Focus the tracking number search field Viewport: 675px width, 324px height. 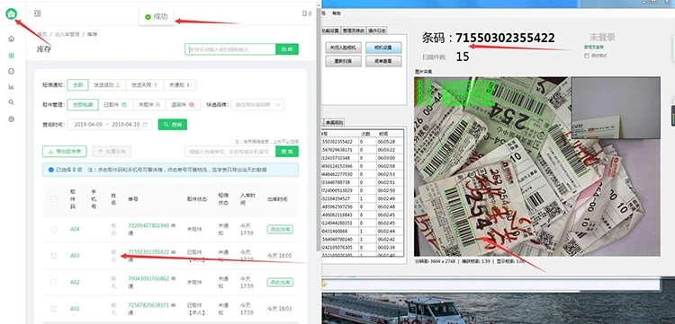coord(230,152)
